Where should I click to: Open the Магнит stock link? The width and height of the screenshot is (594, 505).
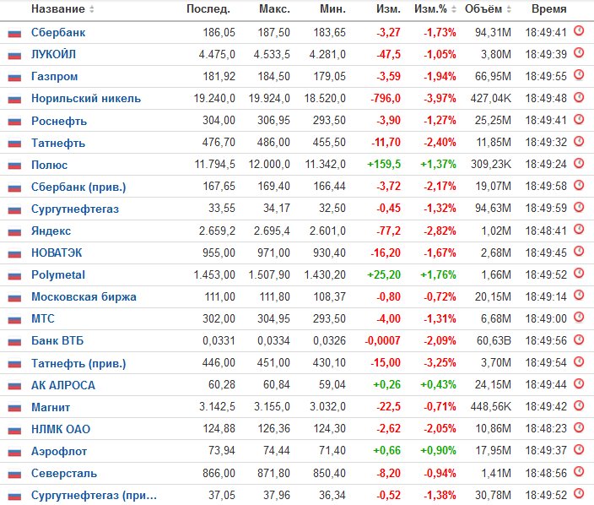click(51, 407)
